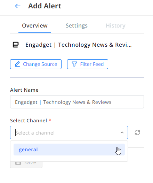Click the Engadget feed title text
Screen dimensions: 153x183
79,45
